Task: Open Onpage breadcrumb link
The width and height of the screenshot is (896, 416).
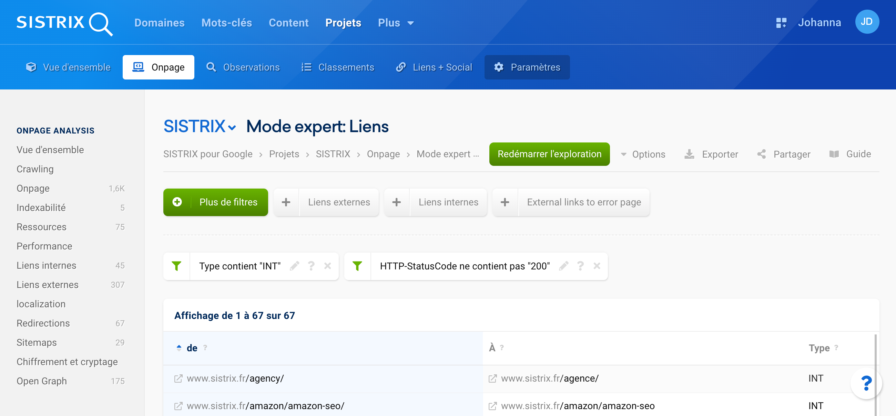Action: pos(383,154)
